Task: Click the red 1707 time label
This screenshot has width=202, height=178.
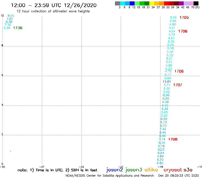Action: [x=178, y=85]
